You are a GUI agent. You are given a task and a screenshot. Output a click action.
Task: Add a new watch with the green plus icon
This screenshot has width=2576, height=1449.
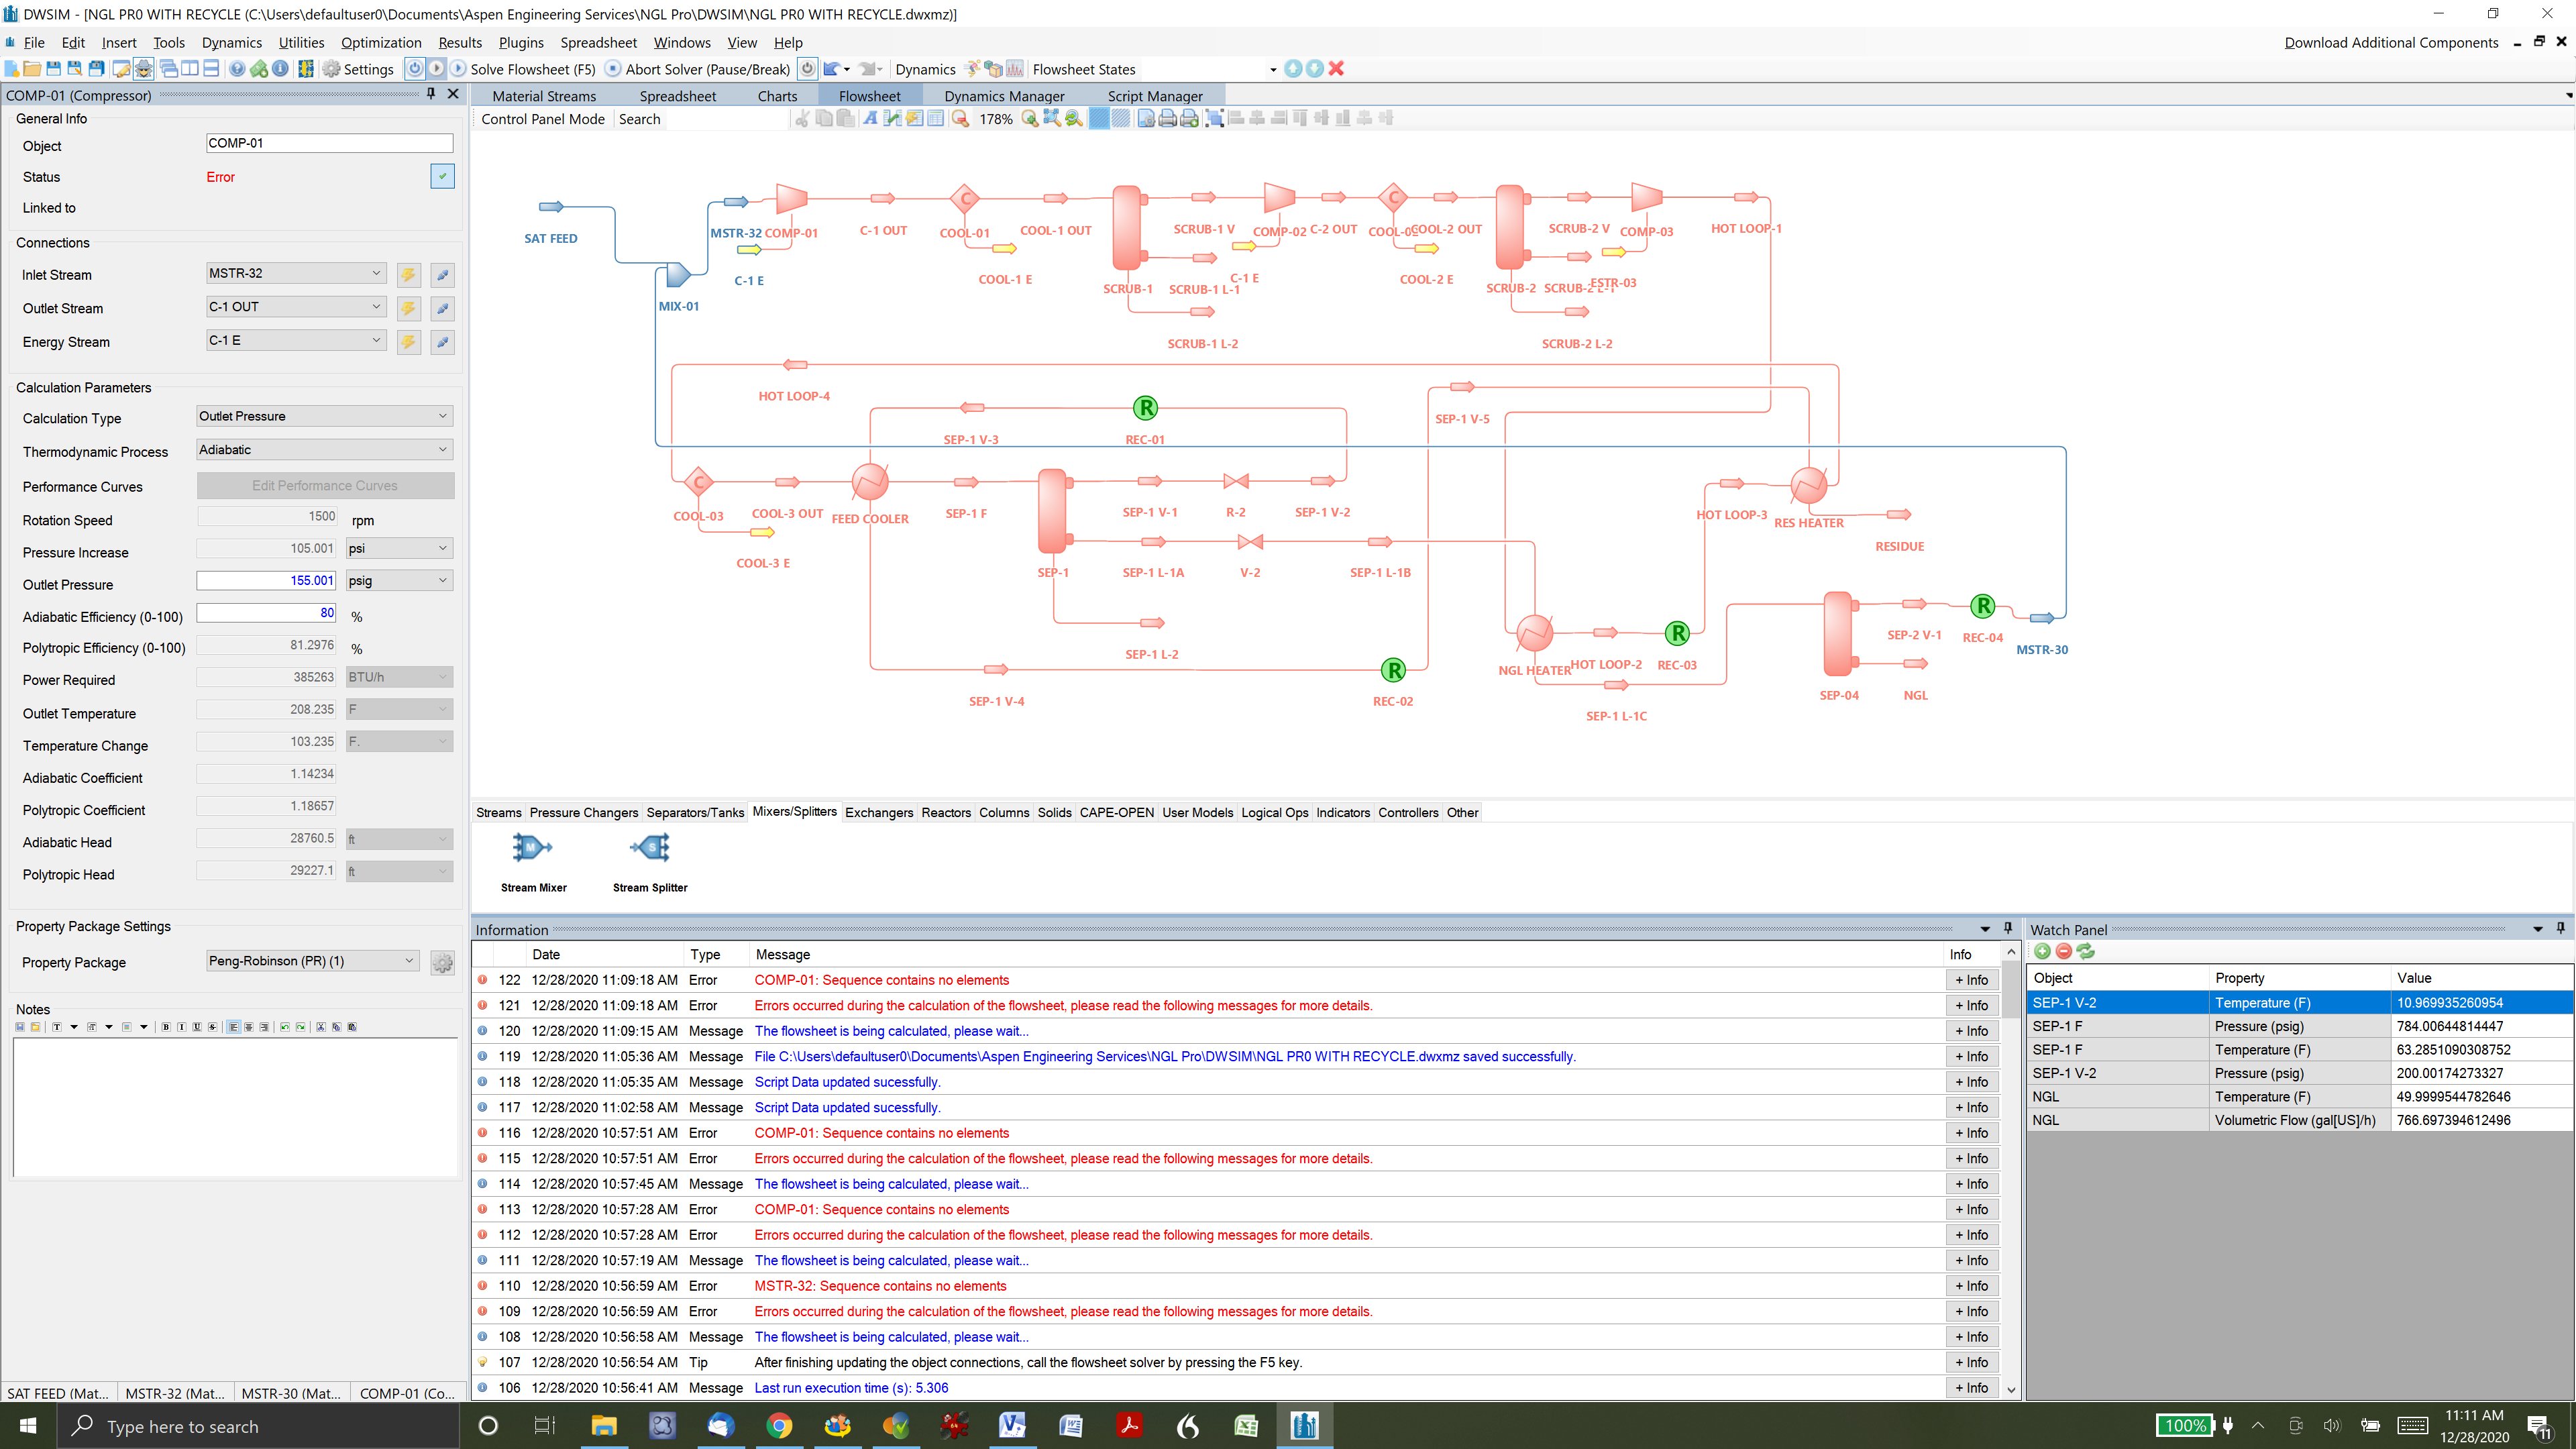pos(2042,951)
